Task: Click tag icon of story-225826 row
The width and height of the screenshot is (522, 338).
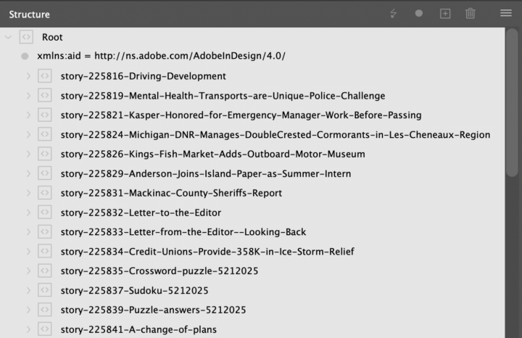Action: (x=45, y=154)
